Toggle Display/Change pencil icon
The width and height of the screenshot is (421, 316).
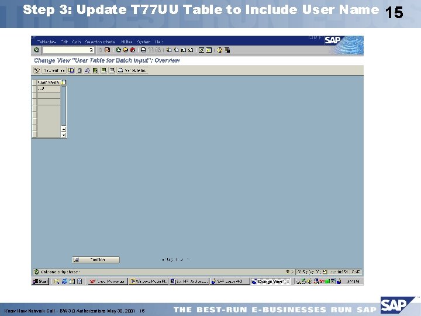tap(37, 70)
